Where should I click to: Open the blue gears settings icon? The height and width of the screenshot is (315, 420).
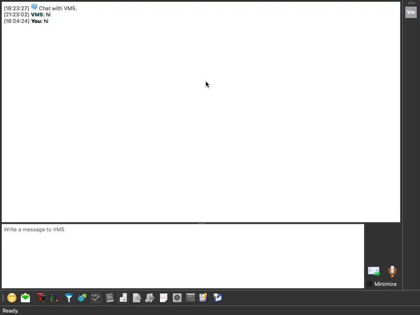click(x=82, y=298)
